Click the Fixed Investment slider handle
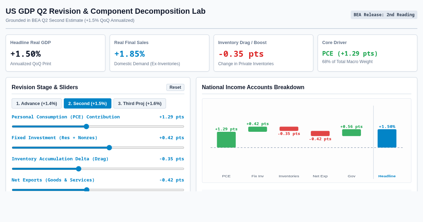 (109, 148)
